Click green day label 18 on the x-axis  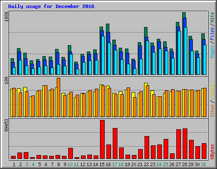(121, 164)
